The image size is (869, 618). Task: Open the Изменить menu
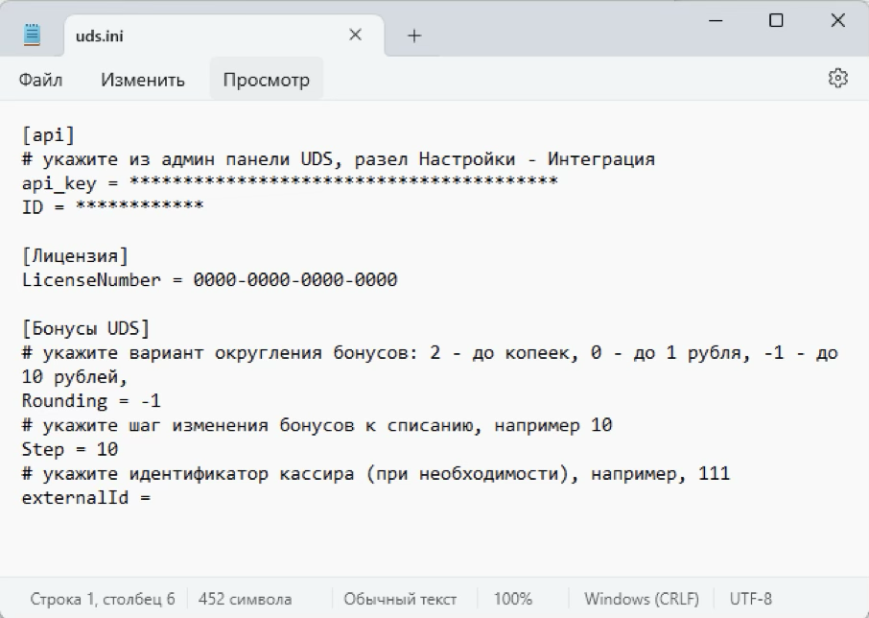(x=142, y=80)
